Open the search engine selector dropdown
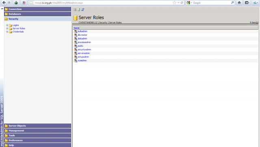The image size is (260, 147). tap(189, 3)
